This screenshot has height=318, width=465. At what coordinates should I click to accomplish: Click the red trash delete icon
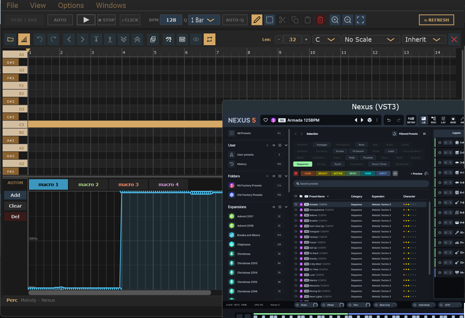[320, 20]
